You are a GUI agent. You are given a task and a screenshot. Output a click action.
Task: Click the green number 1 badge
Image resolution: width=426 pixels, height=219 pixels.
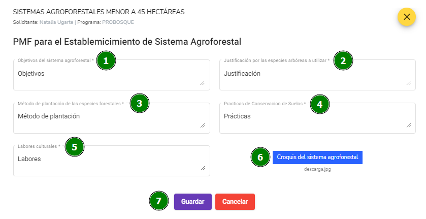point(106,60)
